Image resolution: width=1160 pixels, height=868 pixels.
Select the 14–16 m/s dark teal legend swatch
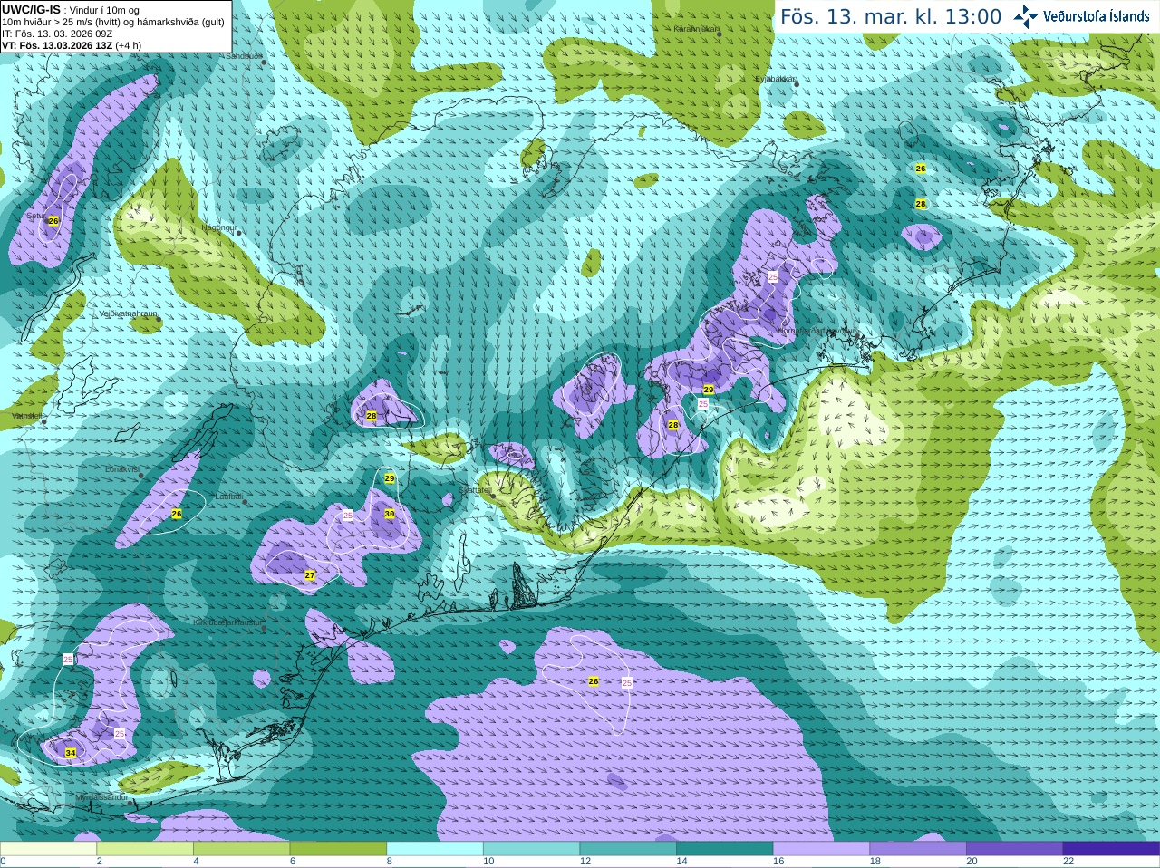(725, 849)
